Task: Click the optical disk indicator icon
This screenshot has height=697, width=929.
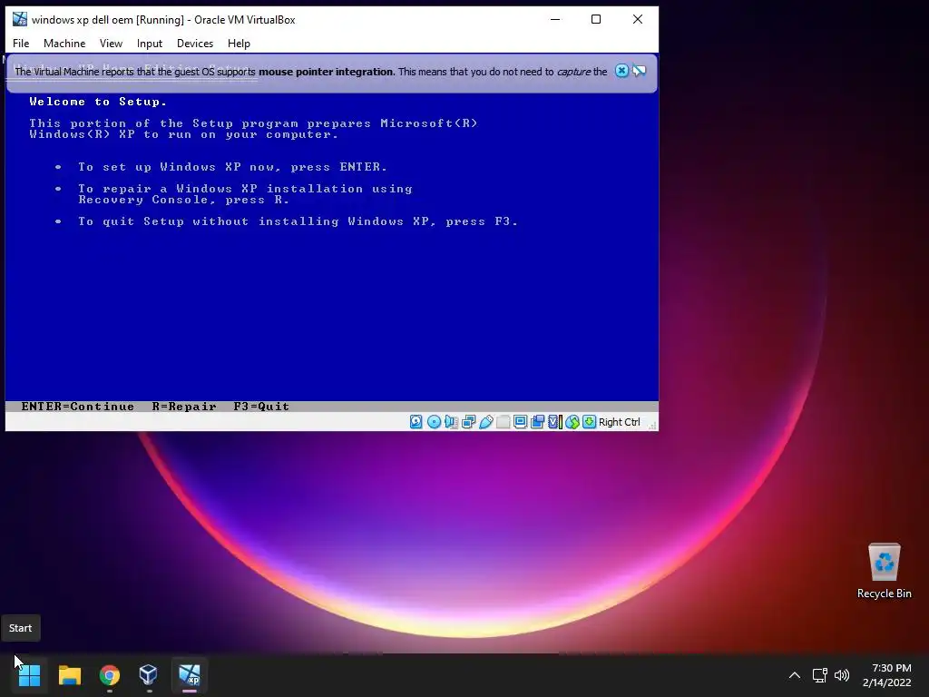Action: click(434, 422)
